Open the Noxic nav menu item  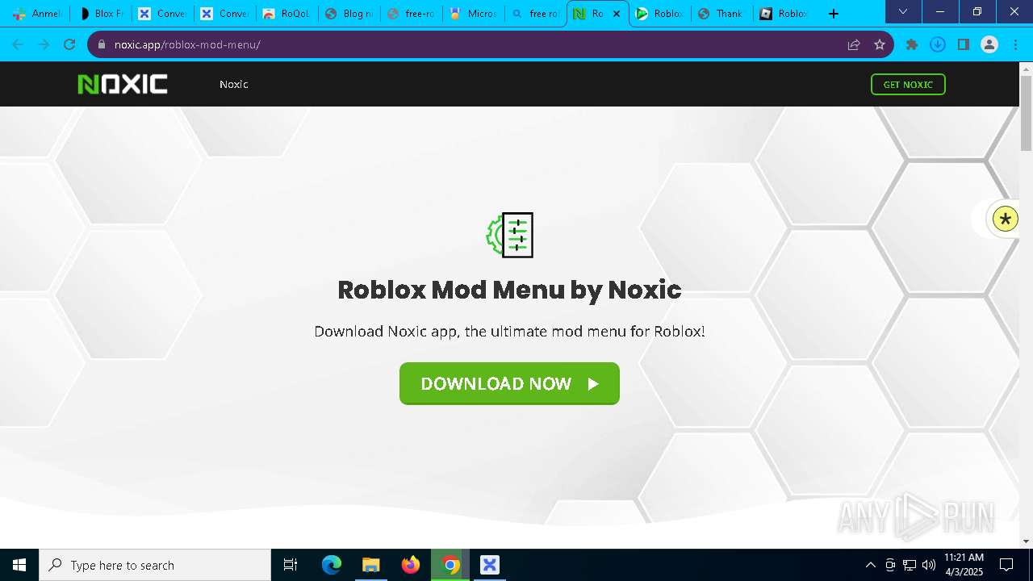233,84
